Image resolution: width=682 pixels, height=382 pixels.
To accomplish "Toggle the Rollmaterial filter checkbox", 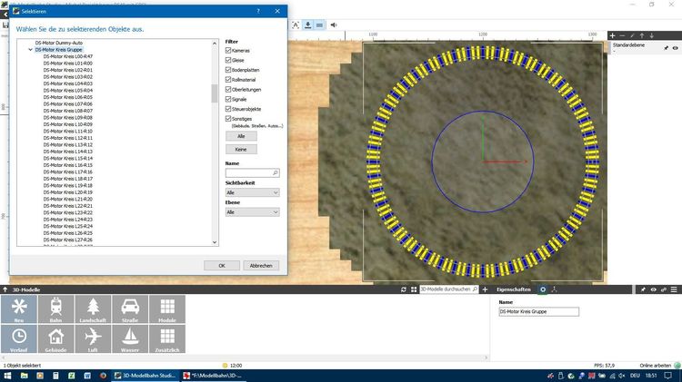I will (228, 80).
